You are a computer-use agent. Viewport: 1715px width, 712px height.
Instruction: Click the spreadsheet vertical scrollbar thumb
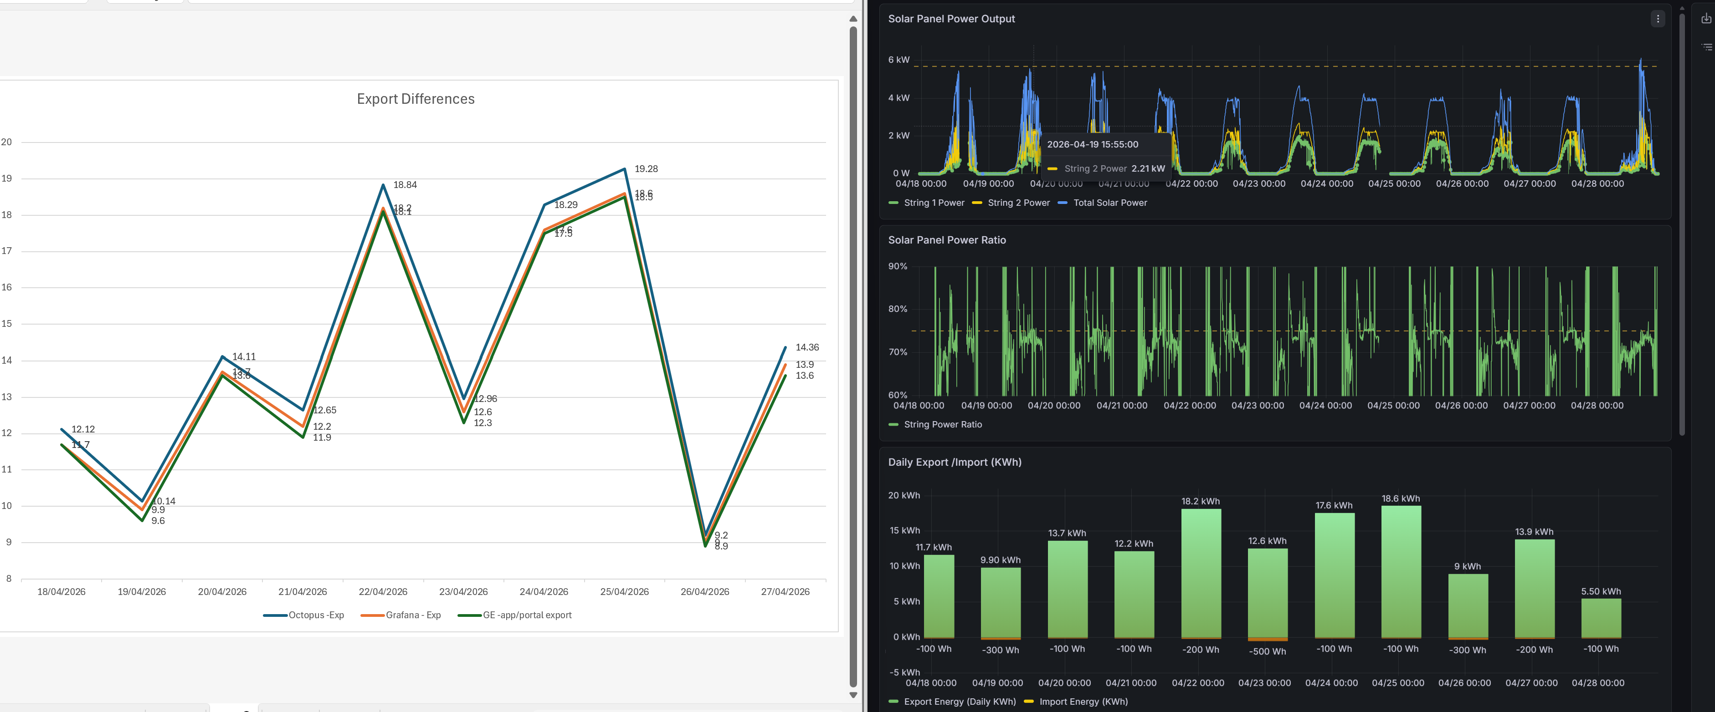pyautogui.click(x=853, y=356)
